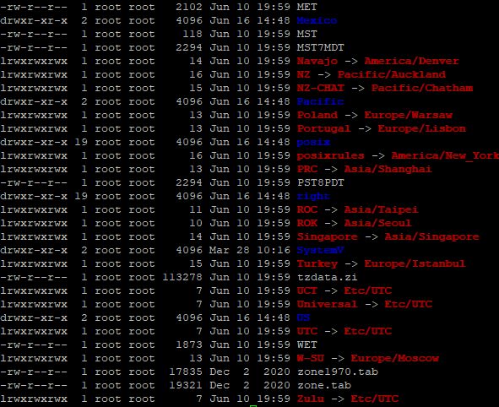Select the posixrules symlink name
The height and width of the screenshot is (407, 499).
point(330,156)
